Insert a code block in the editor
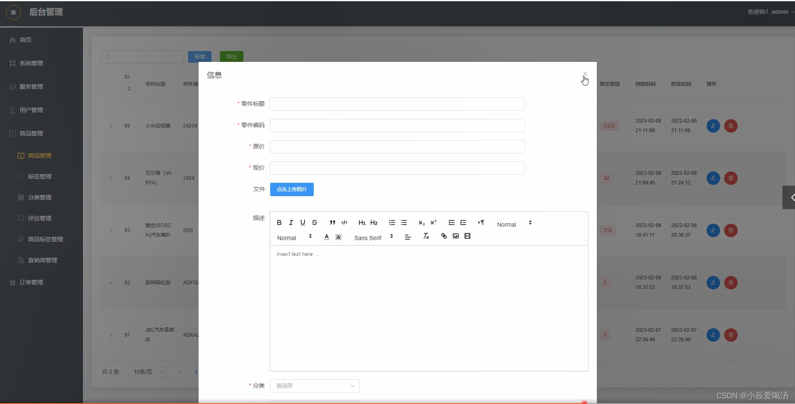 pyautogui.click(x=344, y=223)
